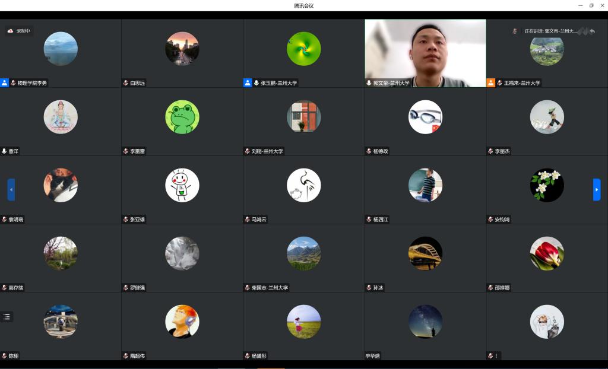Click muted mic icon beside 高存绪
Screen dimensions: 608x369
tap(4, 288)
